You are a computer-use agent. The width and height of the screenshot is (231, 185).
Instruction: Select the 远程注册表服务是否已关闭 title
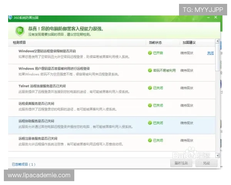[x=38, y=138]
